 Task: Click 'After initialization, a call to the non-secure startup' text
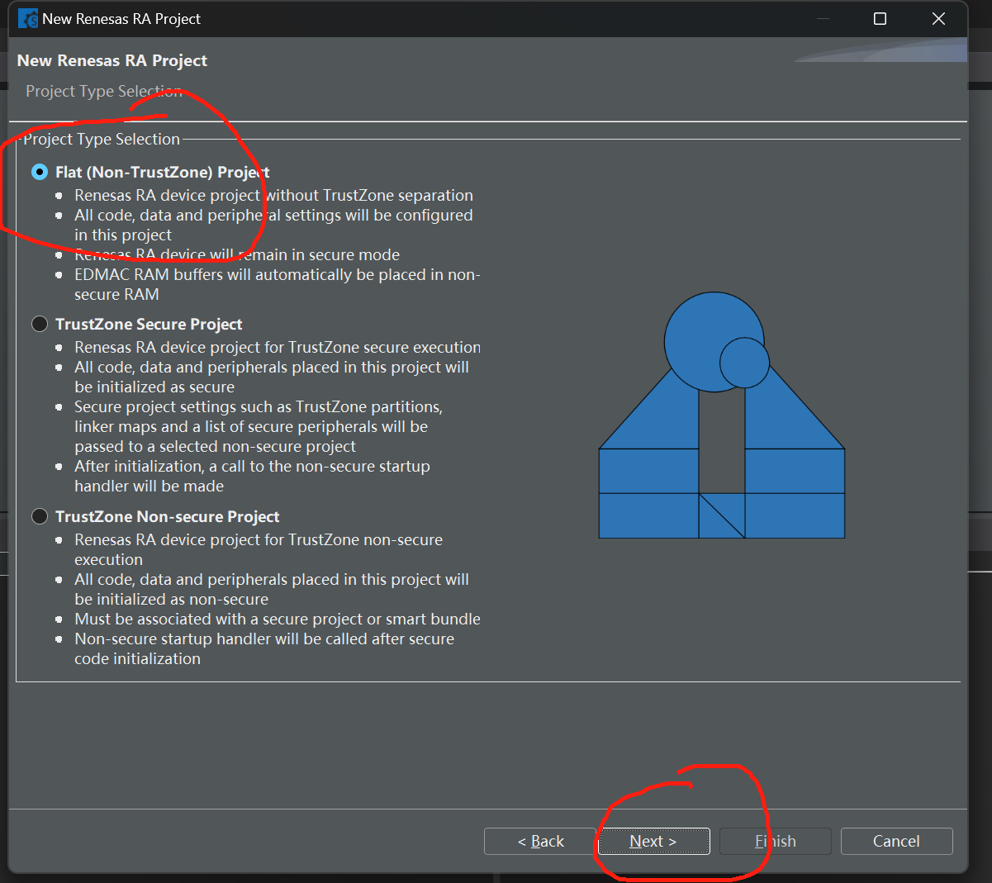tap(252, 476)
